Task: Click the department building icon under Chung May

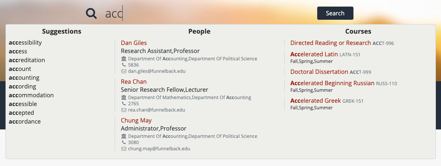Action: pyautogui.click(x=123, y=136)
